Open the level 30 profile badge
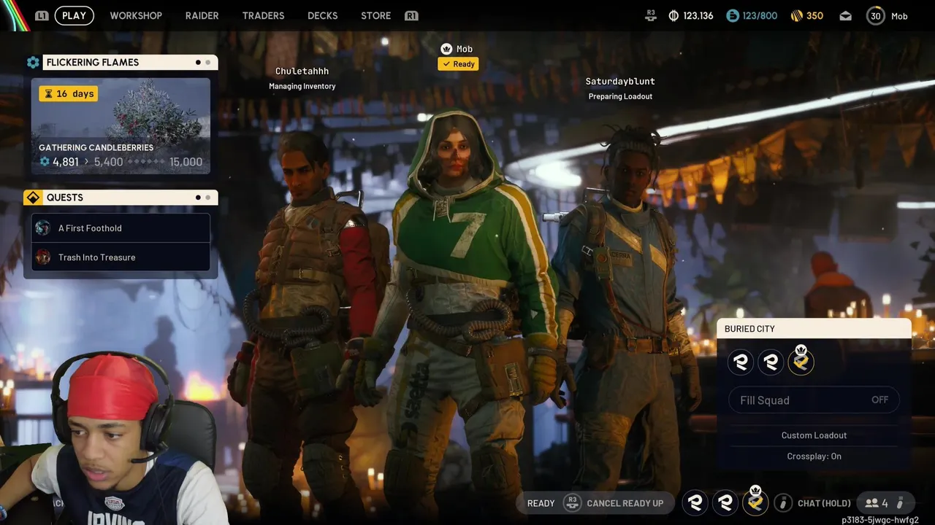The image size is (935, 525). click(876, 15)
